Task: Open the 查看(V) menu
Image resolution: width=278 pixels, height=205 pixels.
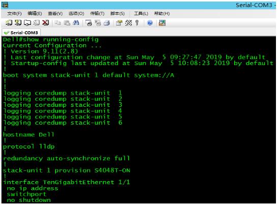Action: (x=55, y=13)
